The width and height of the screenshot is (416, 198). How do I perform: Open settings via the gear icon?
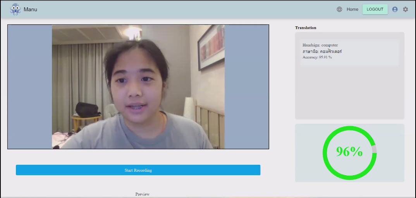tap(406, 9)
